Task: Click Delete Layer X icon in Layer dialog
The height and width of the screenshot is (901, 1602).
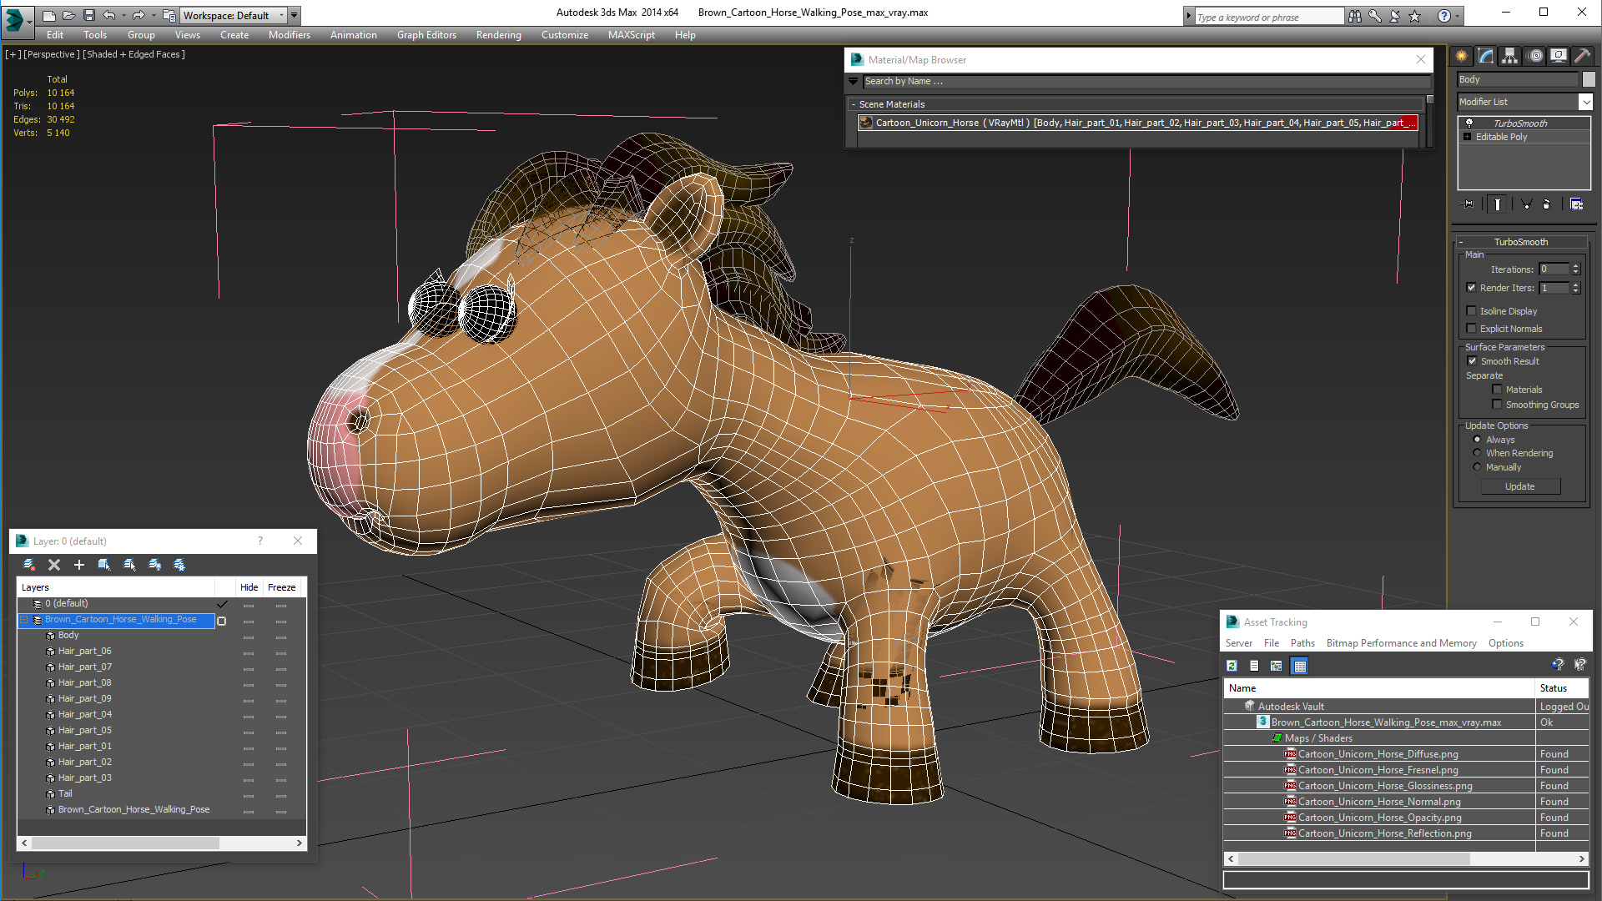Action: [x=54, y=565]
